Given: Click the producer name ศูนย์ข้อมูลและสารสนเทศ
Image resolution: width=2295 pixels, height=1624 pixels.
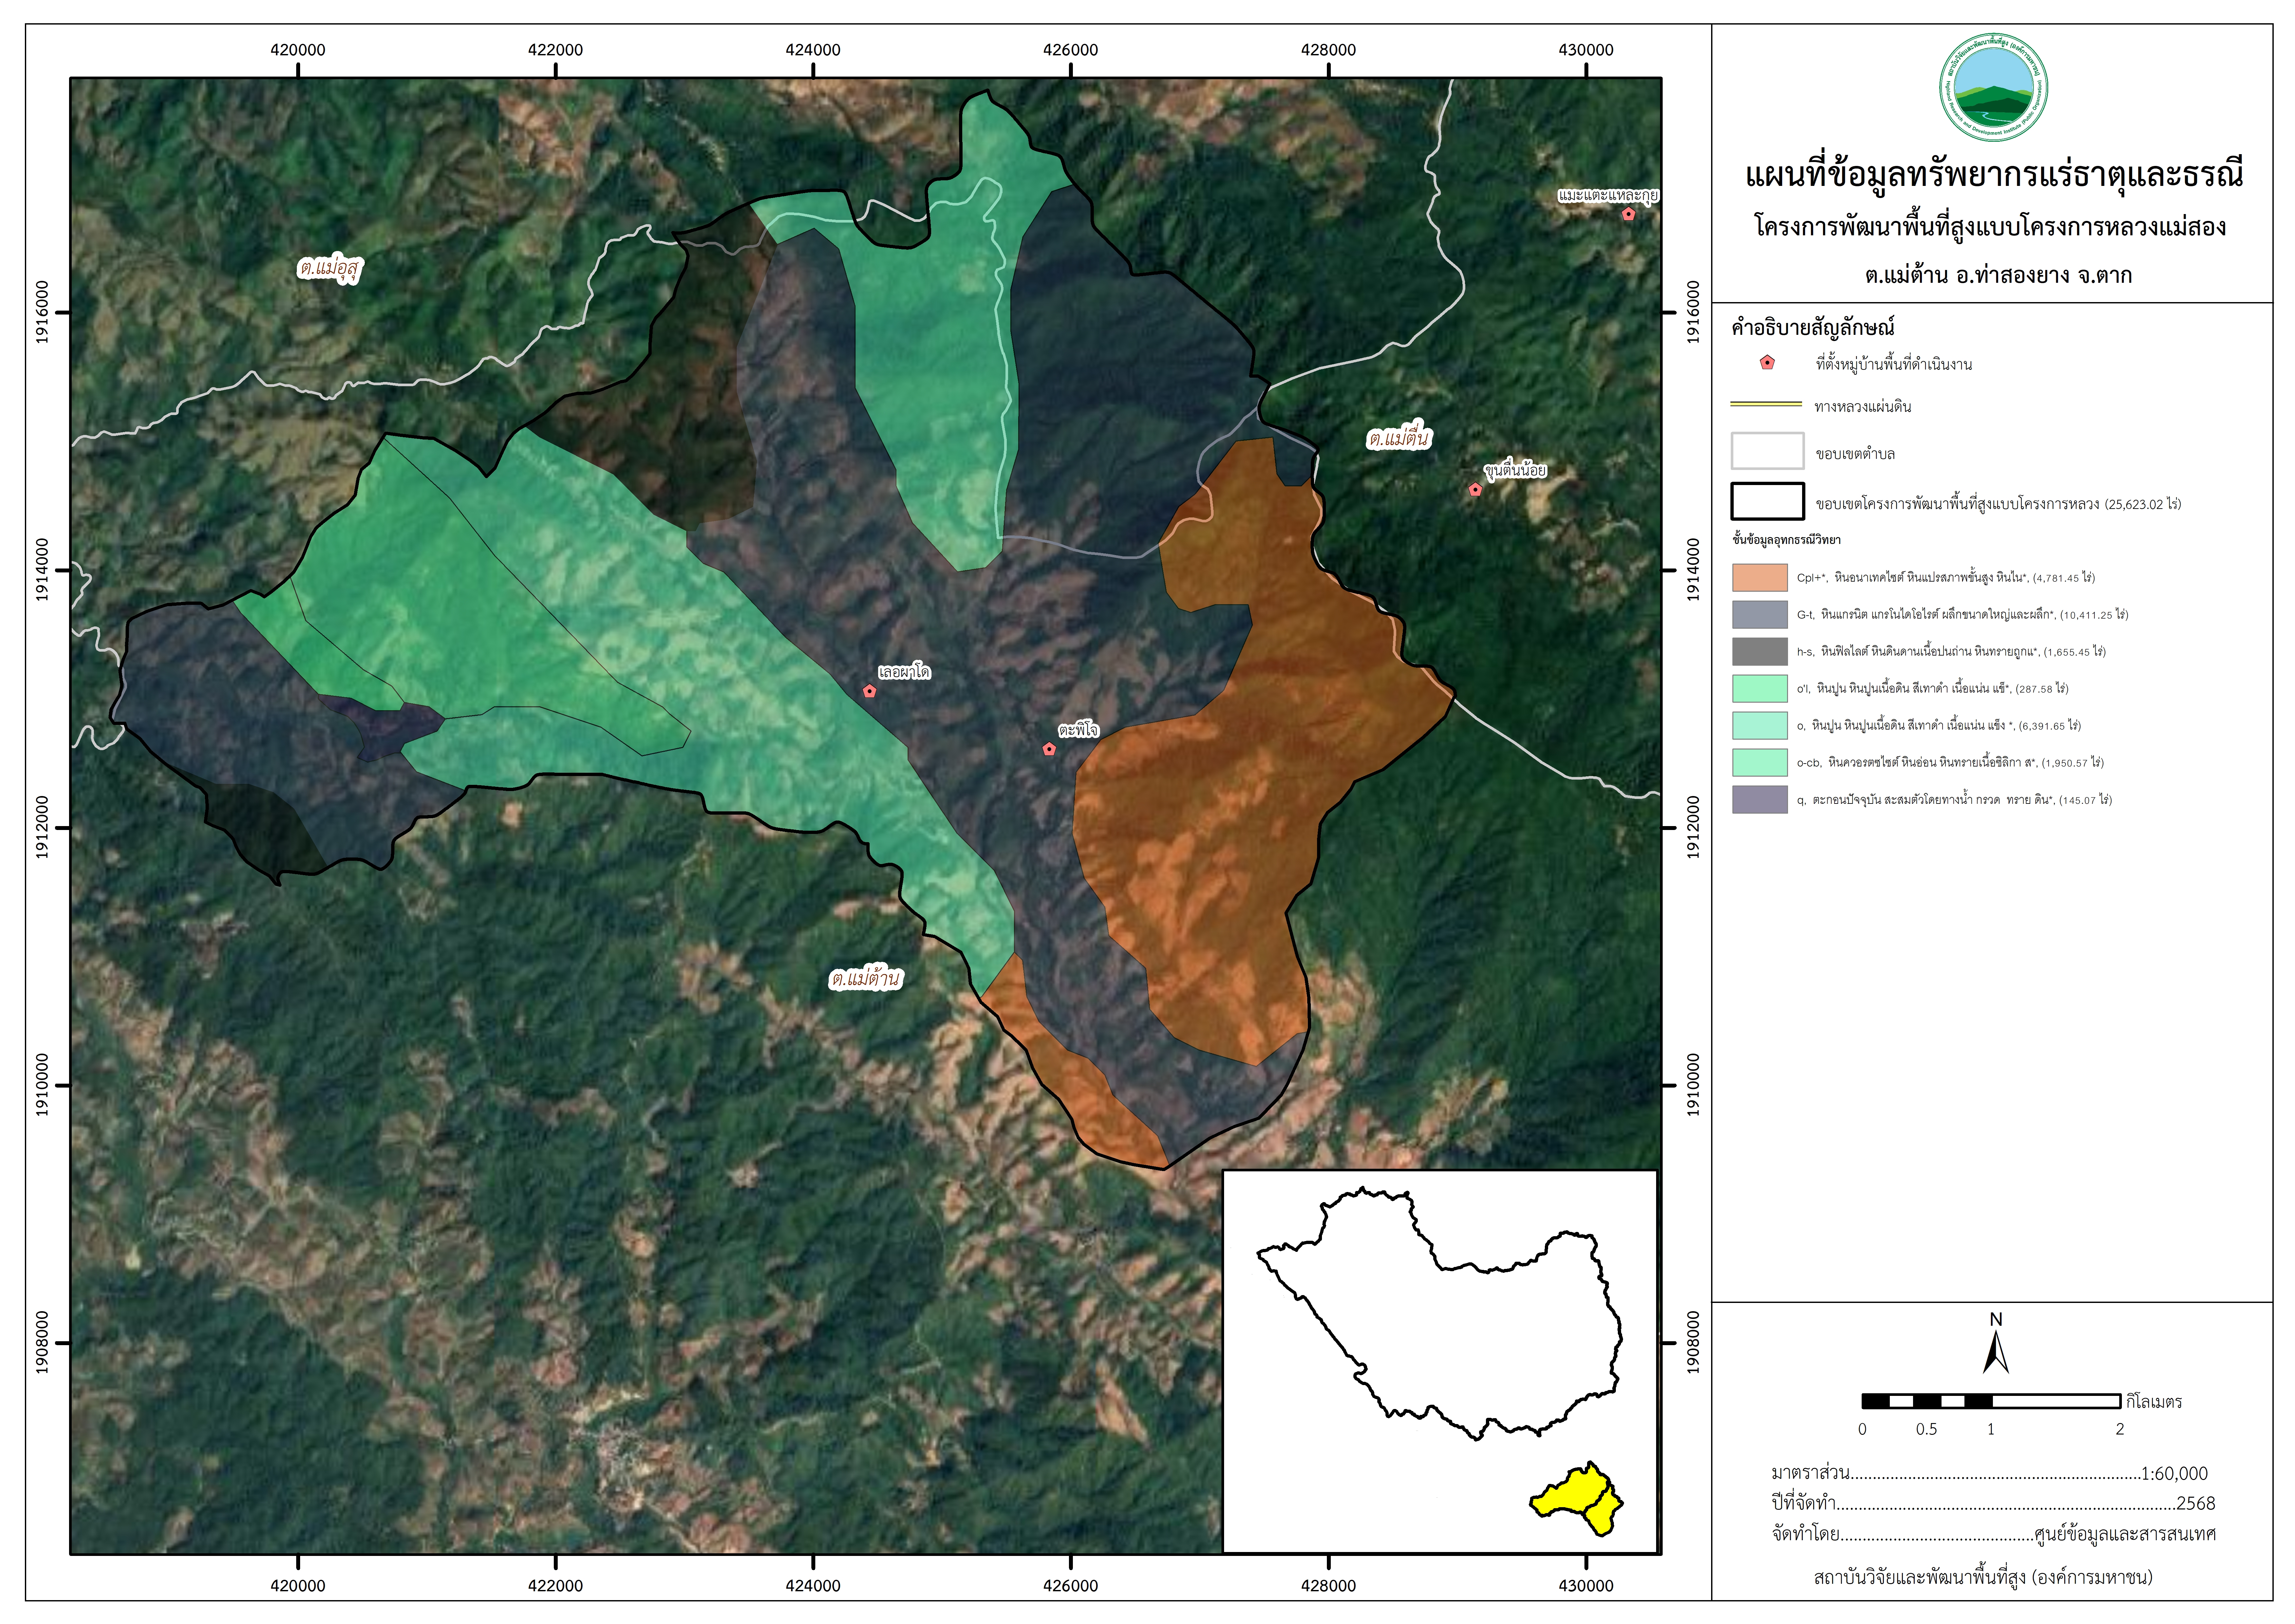Looking at the screenshot, I should click(x=2125, y=1534).
